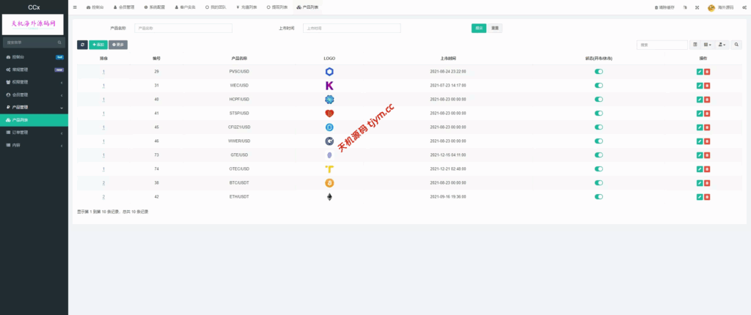This screenshot has width=751, height=315.
Task: Click the 重置 reset button
Action: pyautogui.click(x=496, y=28)
